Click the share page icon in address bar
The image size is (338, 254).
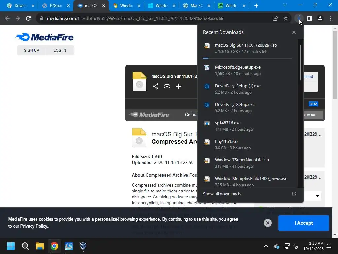click(275, 19)
